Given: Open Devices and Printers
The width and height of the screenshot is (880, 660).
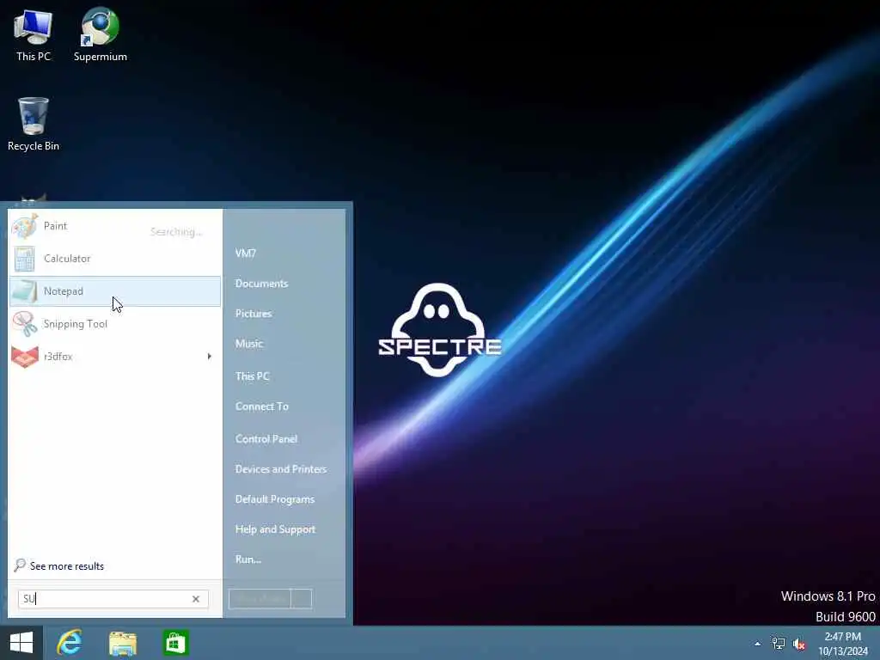Looking at the screenshot, I should pos(281,469).
